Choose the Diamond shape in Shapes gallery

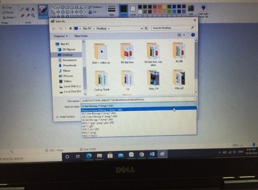coord(58,12)
